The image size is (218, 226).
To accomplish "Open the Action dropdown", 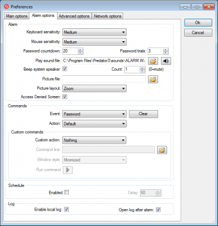I will click(x=94, y=124).
